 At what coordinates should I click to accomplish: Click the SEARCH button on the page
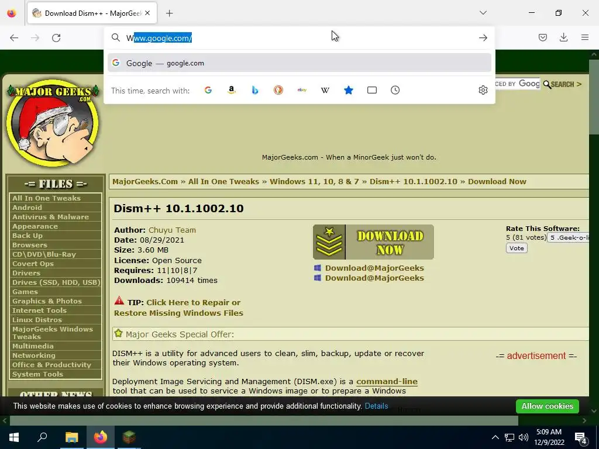pos(562,84)
